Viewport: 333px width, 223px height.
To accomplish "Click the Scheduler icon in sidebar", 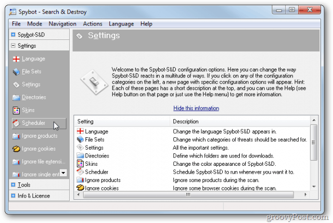I will pyautogui.click(x=16, y=123).
